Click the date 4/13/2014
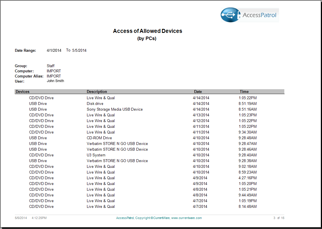This screenshot has width=322, height=229. coord(201,115)
